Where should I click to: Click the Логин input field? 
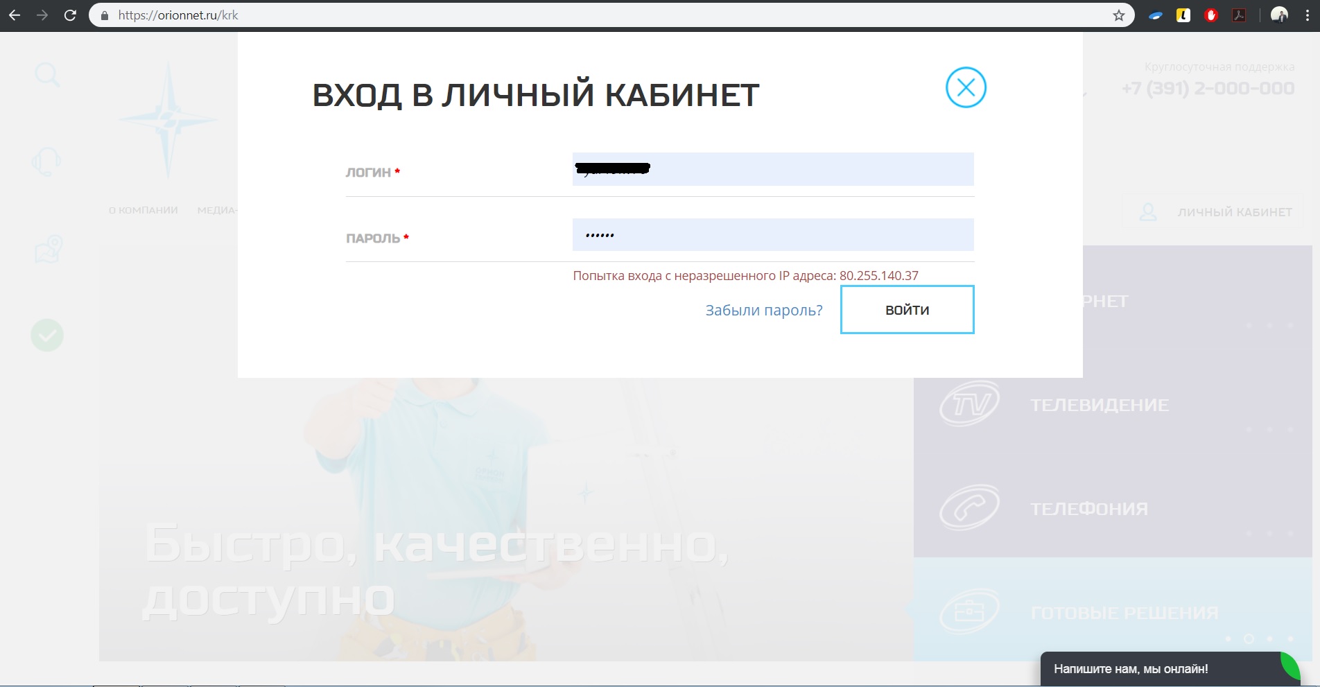coord(773,169)
